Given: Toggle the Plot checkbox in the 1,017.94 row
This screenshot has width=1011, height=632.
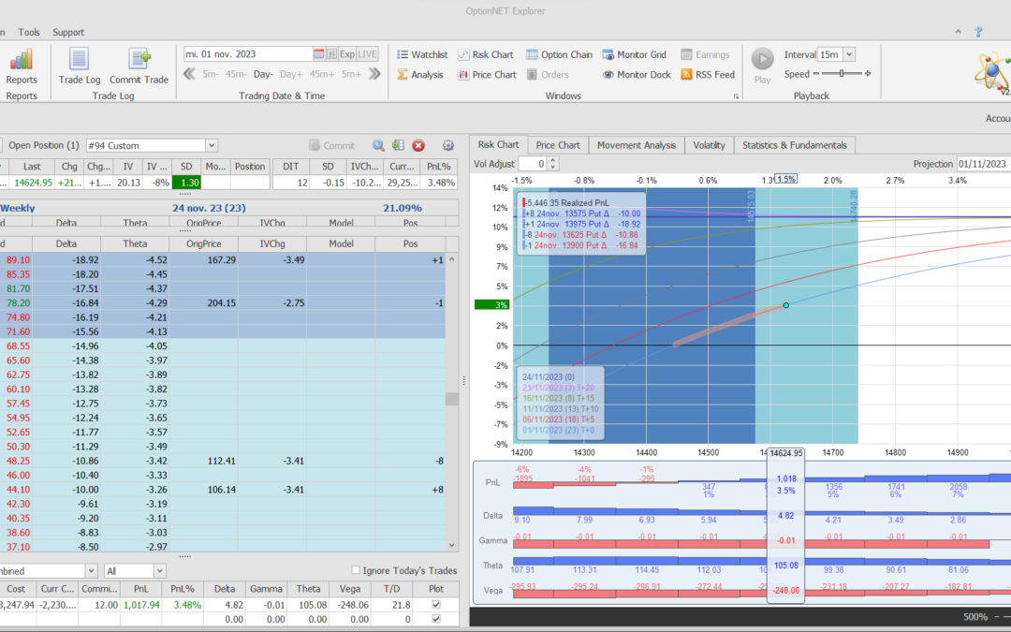Looking at the screenshot, I should click(436, 605).
